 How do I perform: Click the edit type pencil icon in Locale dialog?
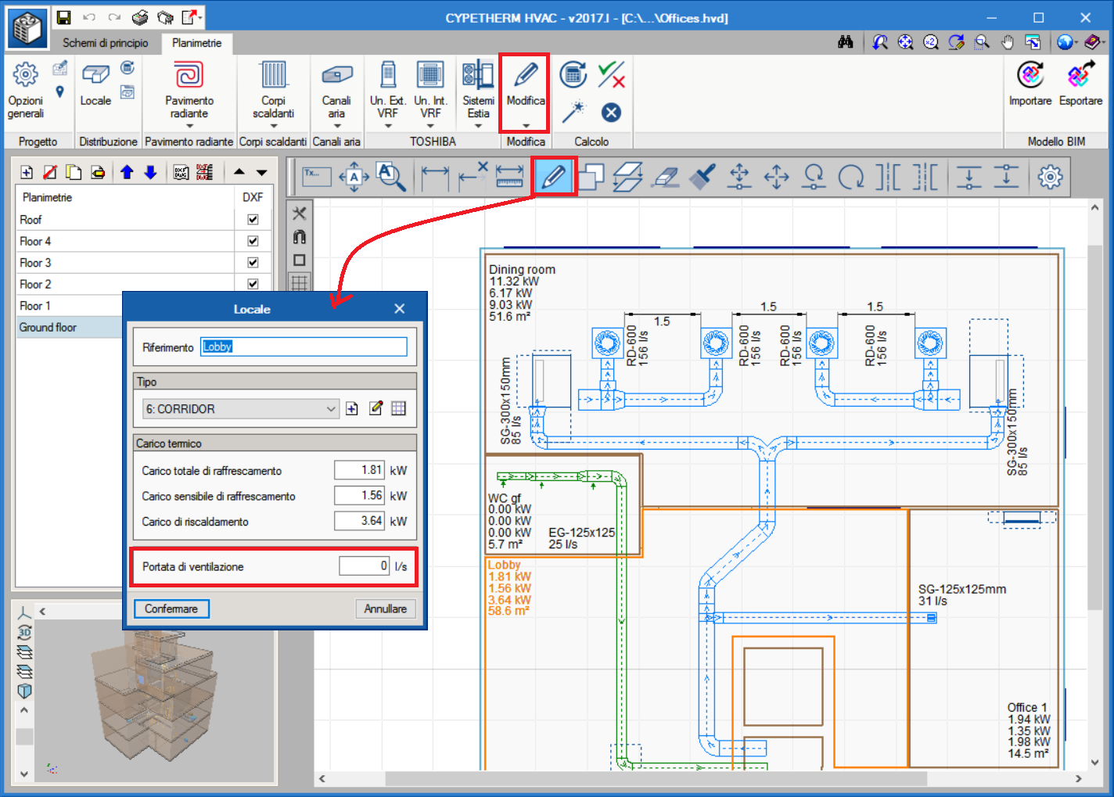coord(376,408)
